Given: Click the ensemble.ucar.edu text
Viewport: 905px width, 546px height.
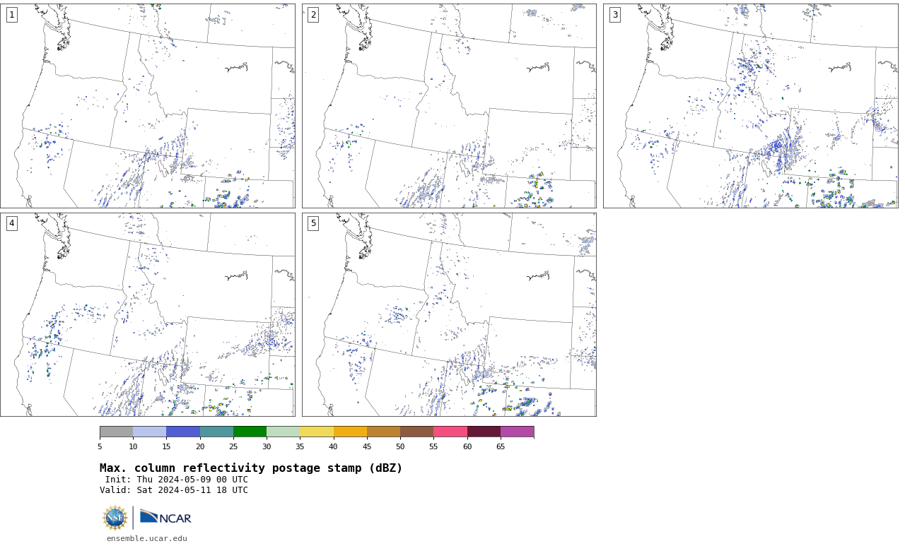Looking at the screenshot, I should pyautogui.click(x=147, y=538).
